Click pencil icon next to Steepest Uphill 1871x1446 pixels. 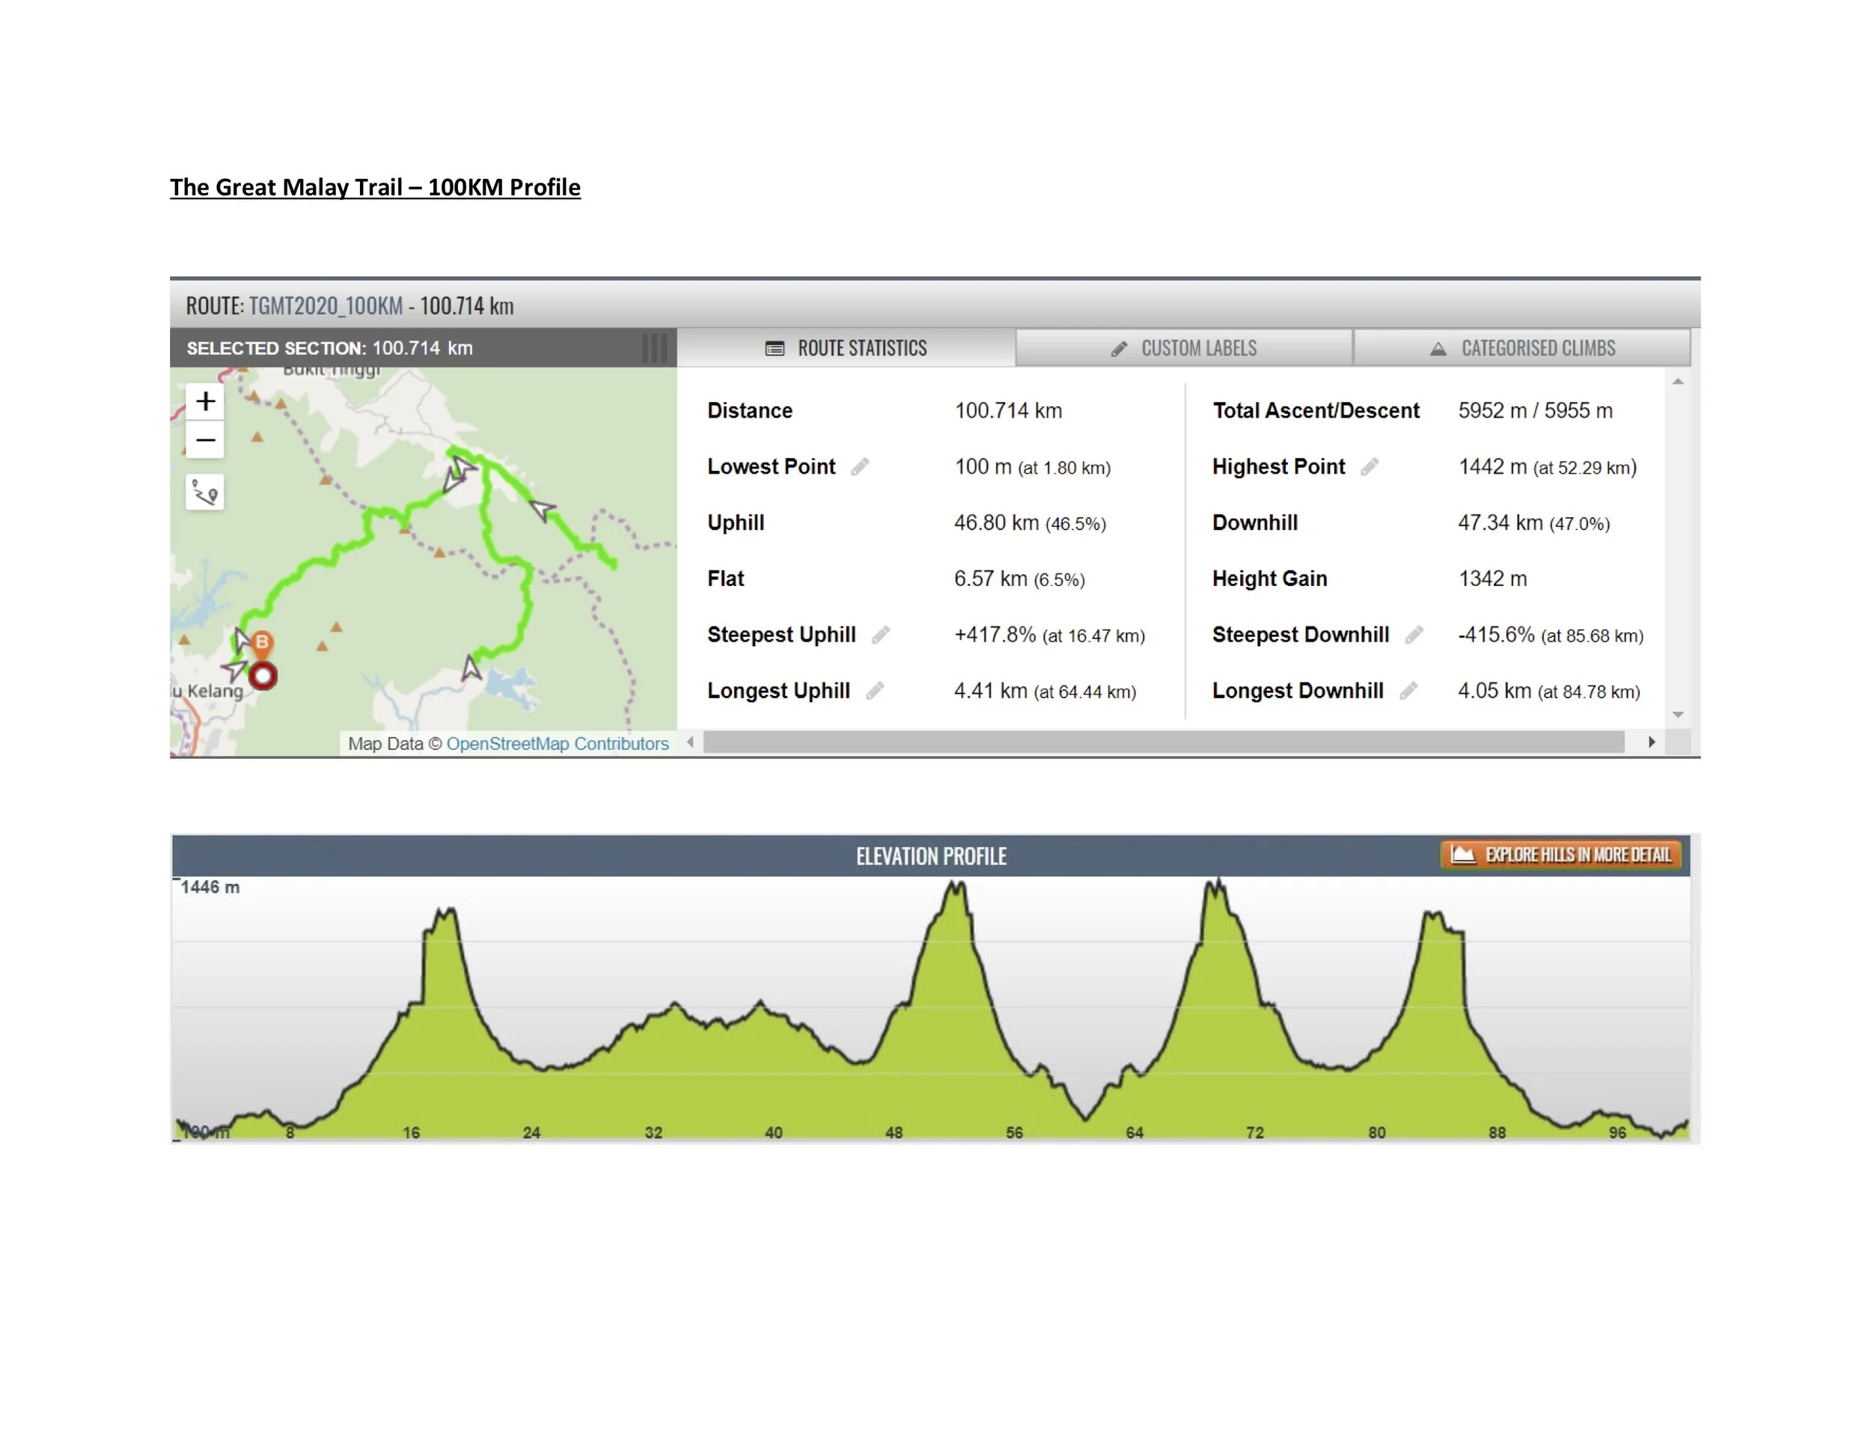(x=880, y=635)
